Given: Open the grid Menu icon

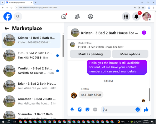Looking at the screenshot, I should pyautogui.click(x=126, y=16).
